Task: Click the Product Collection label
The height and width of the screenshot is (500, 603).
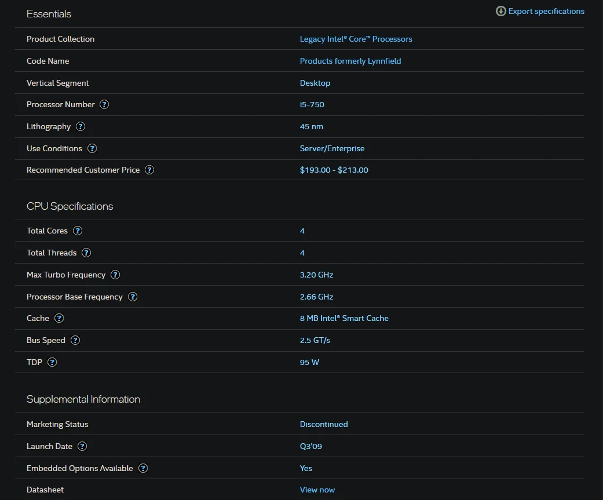Action: pyautogui.click(x=60, y=39)
